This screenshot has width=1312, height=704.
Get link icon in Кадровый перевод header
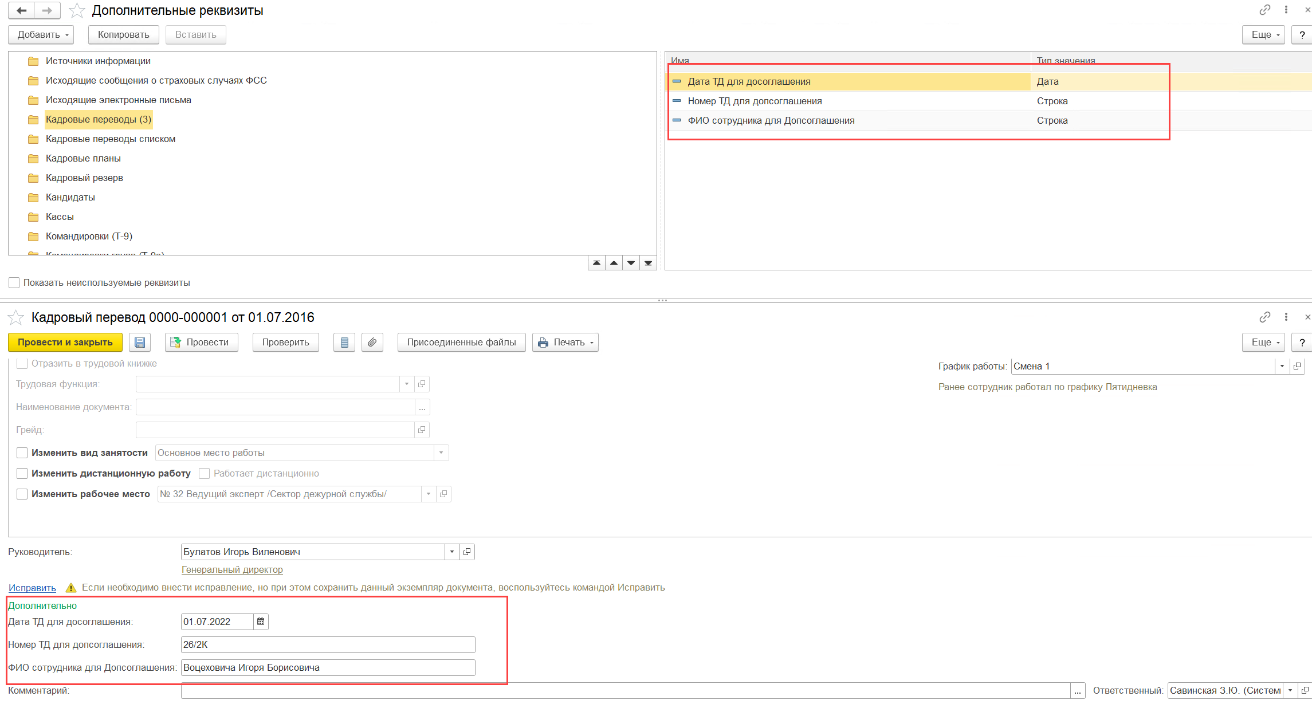[x=1264, y=317]
